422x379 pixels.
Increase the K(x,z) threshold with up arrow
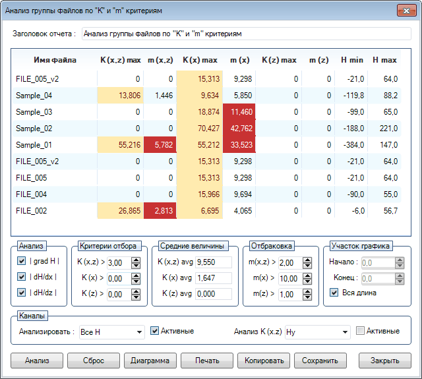[135, 260]
